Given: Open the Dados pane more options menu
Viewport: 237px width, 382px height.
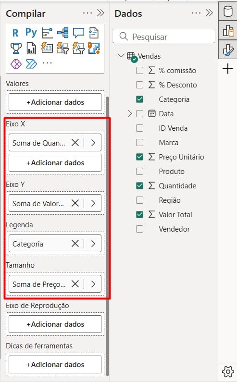Looking at the screenshot, I should coord(196,13).
